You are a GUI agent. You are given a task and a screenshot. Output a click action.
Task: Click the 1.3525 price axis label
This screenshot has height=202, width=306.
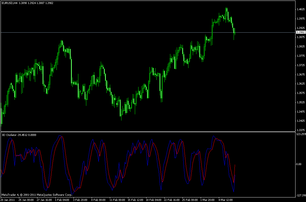tap(301, 102)
